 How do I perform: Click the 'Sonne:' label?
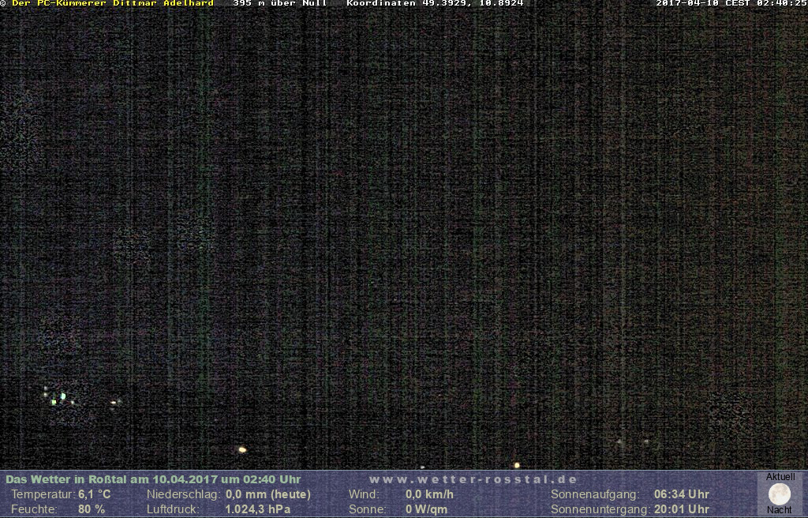pos(368,509)
